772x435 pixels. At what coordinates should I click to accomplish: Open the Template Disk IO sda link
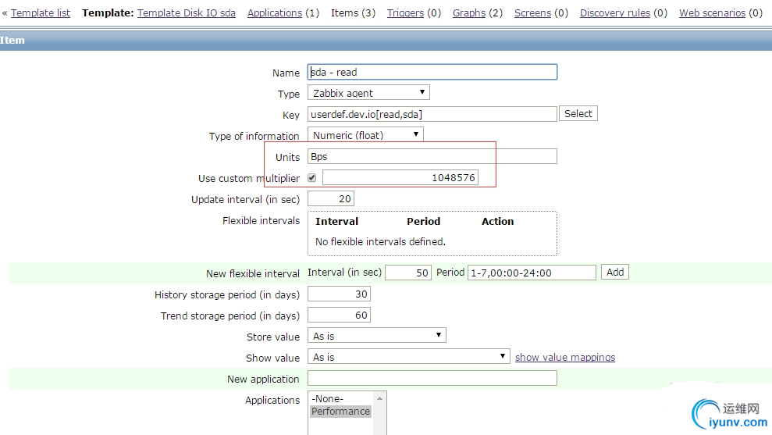click(186, 12)
